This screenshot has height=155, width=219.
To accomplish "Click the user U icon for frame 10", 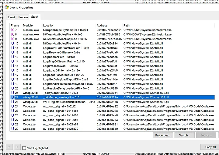I will [12, 44].
